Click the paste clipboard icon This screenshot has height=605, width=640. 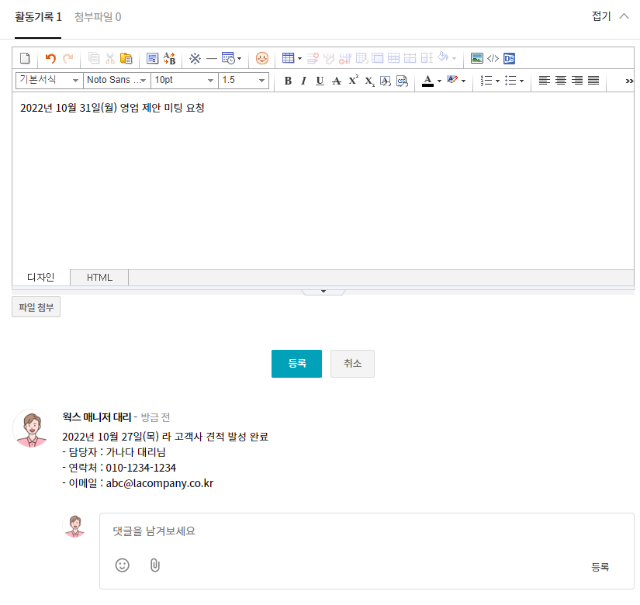126,58
